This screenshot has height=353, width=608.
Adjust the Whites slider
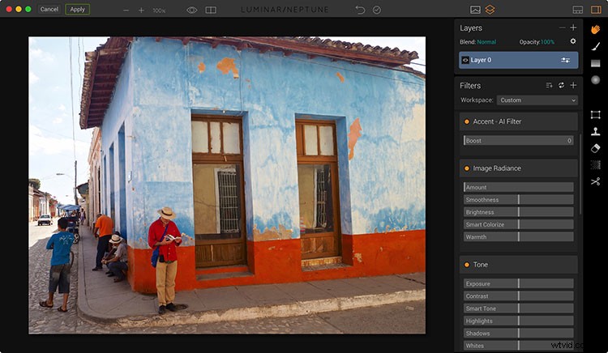519,346
